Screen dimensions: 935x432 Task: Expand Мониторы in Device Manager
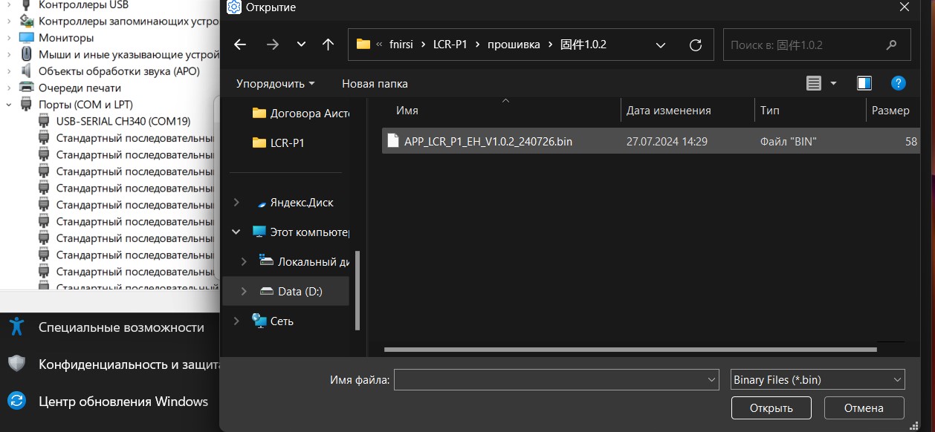pyautogui.click(x=8, y=38)
